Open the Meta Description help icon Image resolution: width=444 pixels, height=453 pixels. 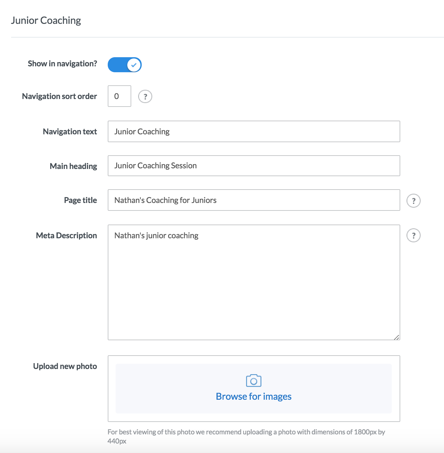[x=413, y=235]
